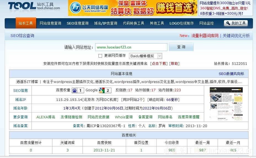The width and height of the screenshot is (256, 158).
Task: Click the SEO信息 row label
Action: click(x=20, y=91)
